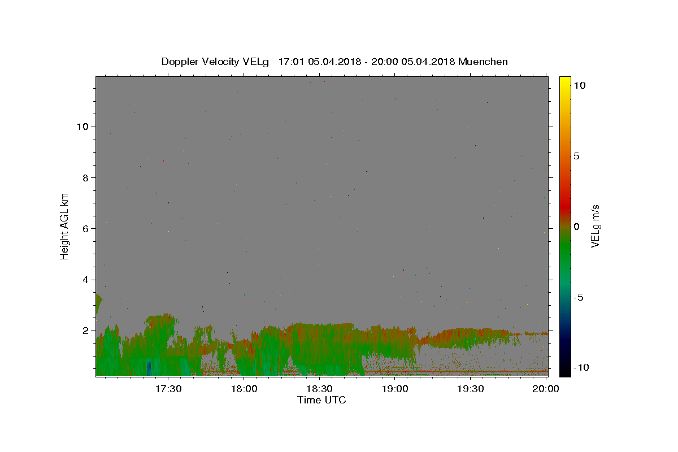Click the colorbar value 0 label
Image resolution: width=678 pixels, height=452 pixels.
click(577, 227)
